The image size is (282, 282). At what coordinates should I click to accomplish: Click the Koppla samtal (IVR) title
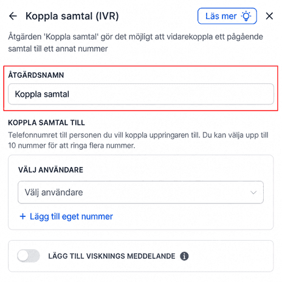pyautogui.click(x=72, y=16)
